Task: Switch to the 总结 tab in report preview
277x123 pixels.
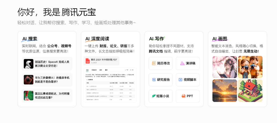Action: tap(87, 70)
